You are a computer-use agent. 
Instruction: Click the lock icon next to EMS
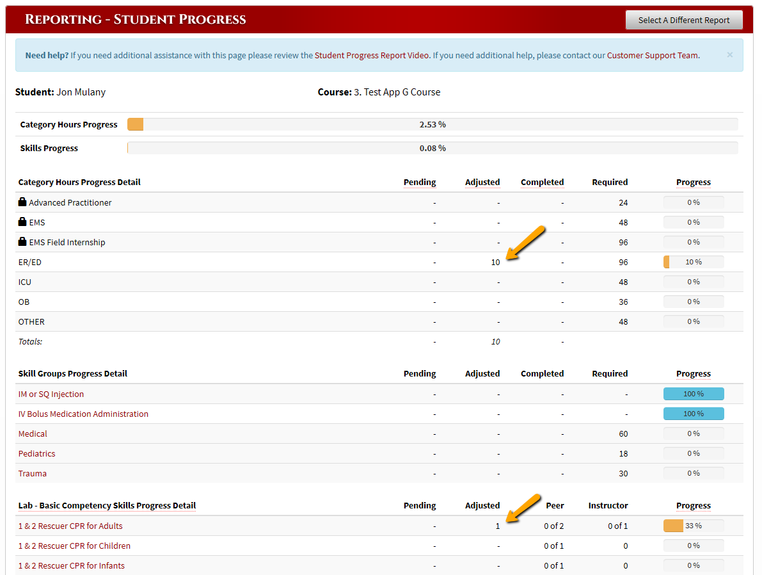(x=22, y=222)
